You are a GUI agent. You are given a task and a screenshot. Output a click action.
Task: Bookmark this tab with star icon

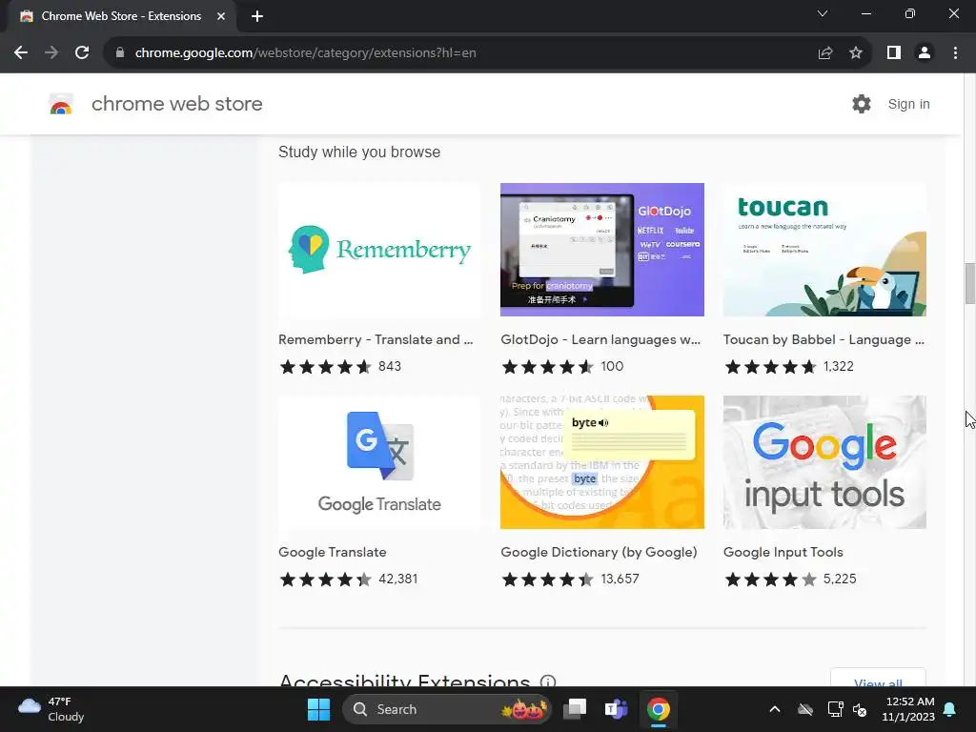[x=856, y=53]
